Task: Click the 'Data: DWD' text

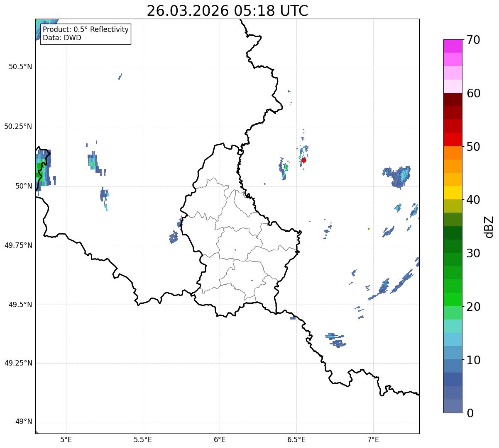Action: coord(62,38)
